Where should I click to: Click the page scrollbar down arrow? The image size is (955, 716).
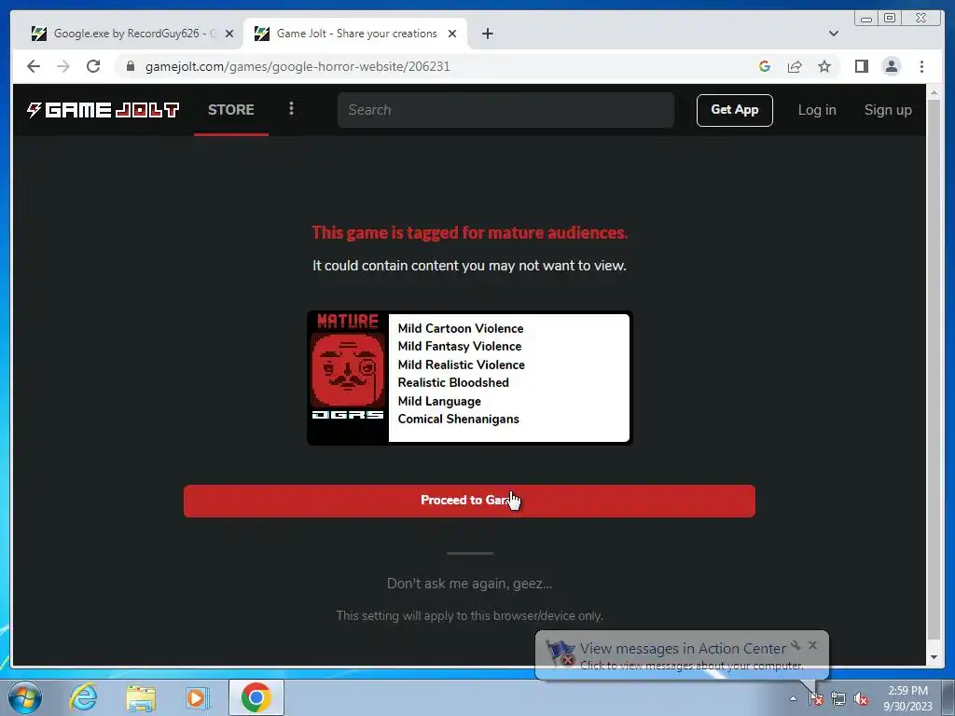click(x=934, y=657)
